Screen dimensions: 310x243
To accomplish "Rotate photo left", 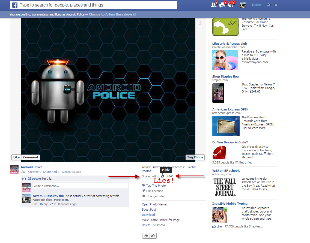I will point(146,236).
